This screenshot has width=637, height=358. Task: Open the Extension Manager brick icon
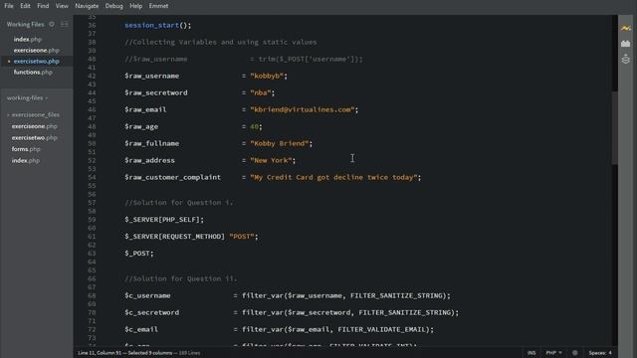(x=626, y=44)
